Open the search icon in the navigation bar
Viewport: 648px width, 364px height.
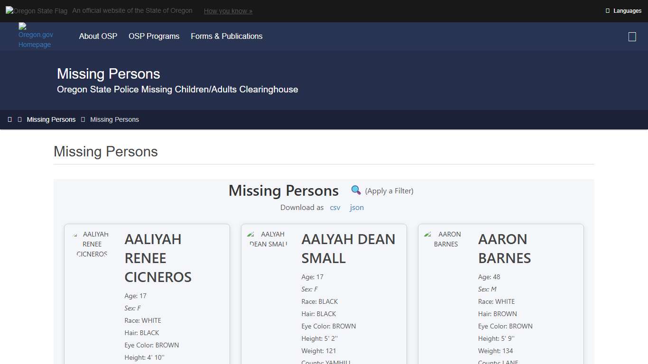632,36
